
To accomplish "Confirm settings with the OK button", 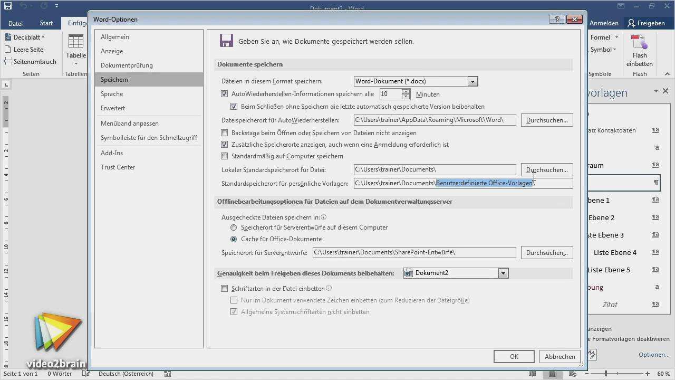I will pos(514,356).
